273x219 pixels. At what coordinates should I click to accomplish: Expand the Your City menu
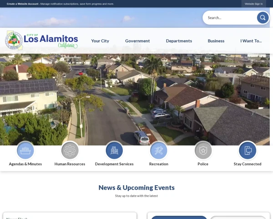point(100,41)
